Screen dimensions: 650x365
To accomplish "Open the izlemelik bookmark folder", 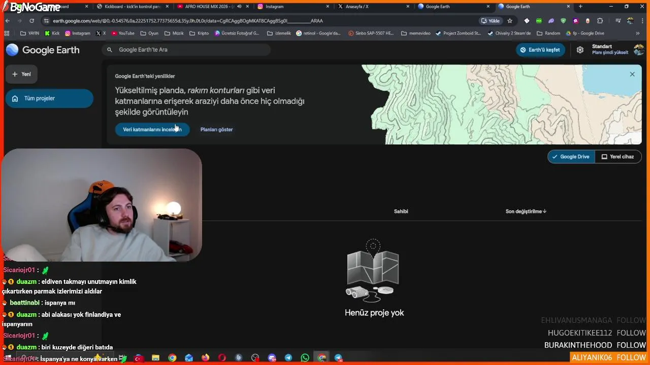I will pyautogui.click(x=279, y=33).
